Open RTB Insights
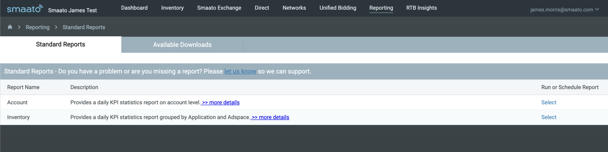 422,8
